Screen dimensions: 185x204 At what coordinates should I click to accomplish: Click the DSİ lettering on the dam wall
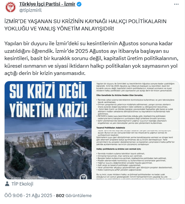coord(56,136)
